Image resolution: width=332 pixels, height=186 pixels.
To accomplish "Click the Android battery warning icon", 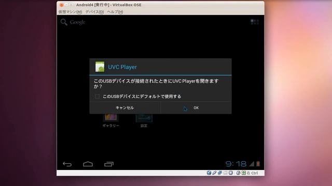I will tap(258, 164).
